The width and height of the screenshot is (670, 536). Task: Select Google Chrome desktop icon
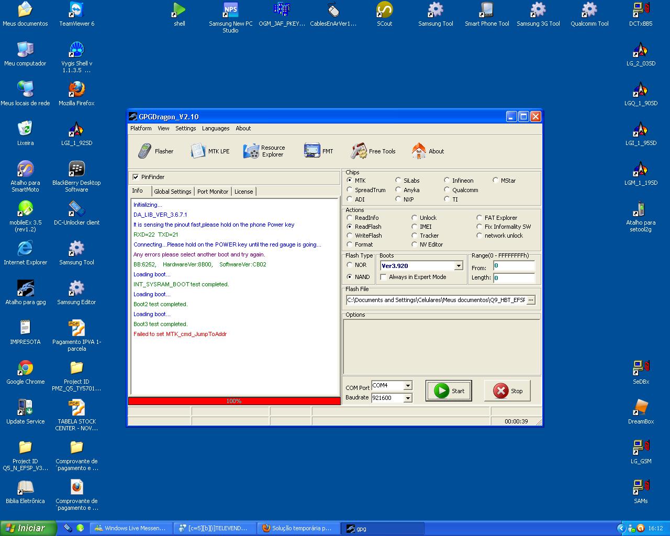coord(26,373)
